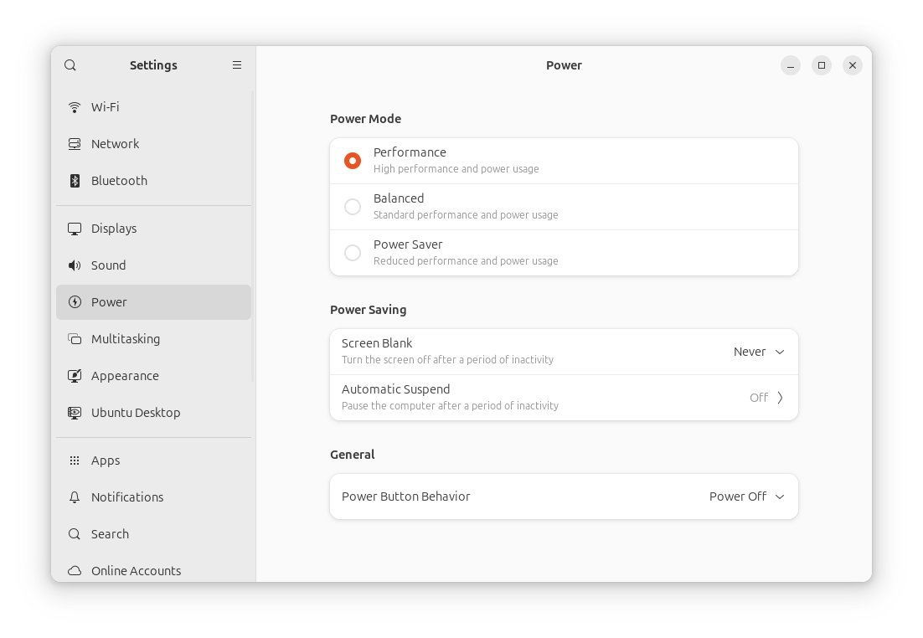Open the Power Button Behavior dropdown

(x=746, y=497)
